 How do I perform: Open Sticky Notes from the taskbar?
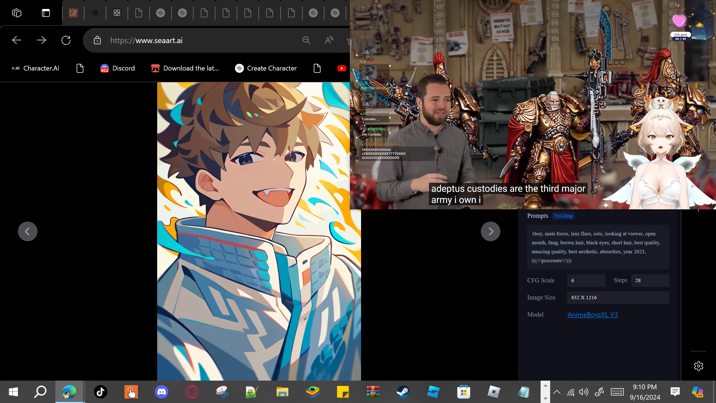[343, 392]
